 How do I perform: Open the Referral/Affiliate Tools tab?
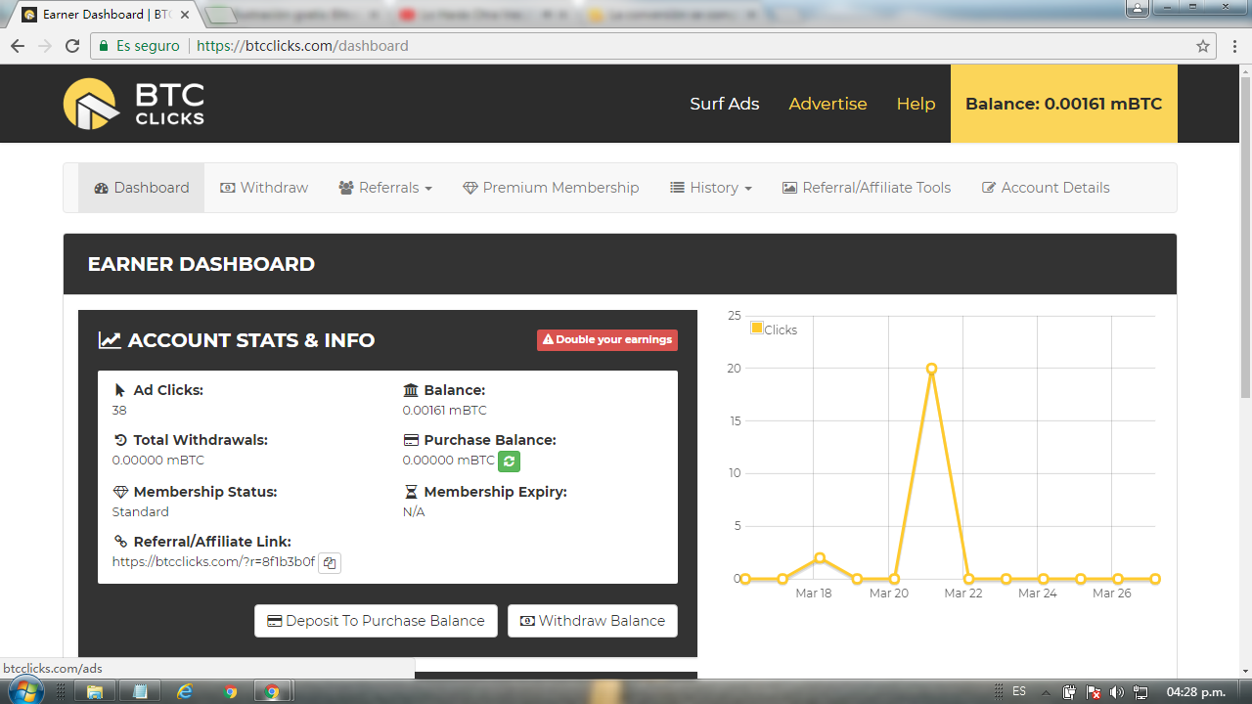click(x=867, y=188)
